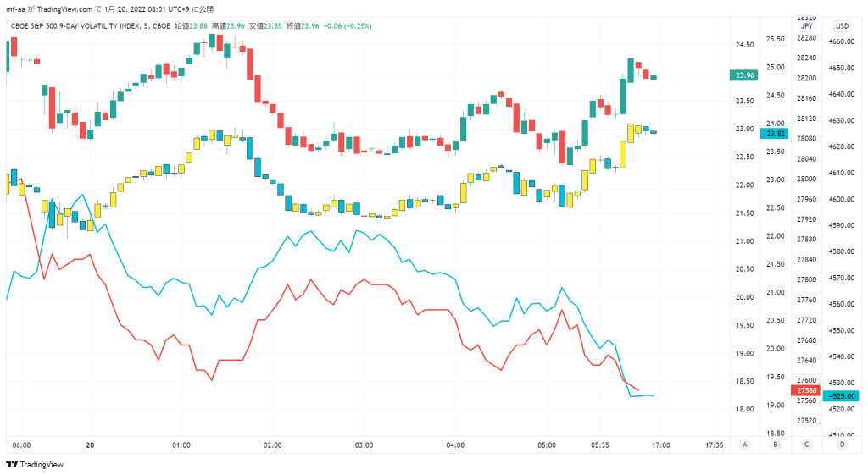Click the 始値23.88 open value
Viewport: 868px width, 475px height.
pyautogui.click(x=191, y=26)
